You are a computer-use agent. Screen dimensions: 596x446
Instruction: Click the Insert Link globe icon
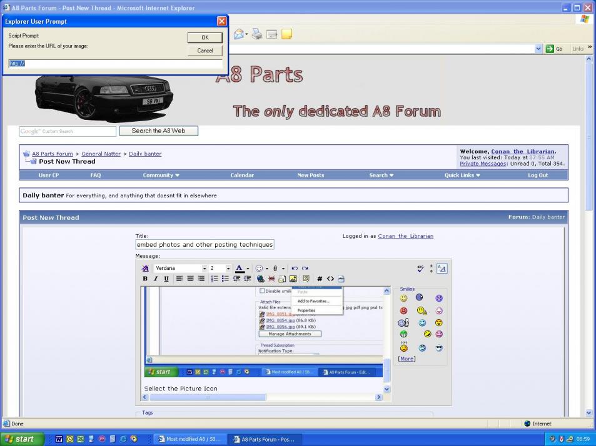[x=260, y=279]
